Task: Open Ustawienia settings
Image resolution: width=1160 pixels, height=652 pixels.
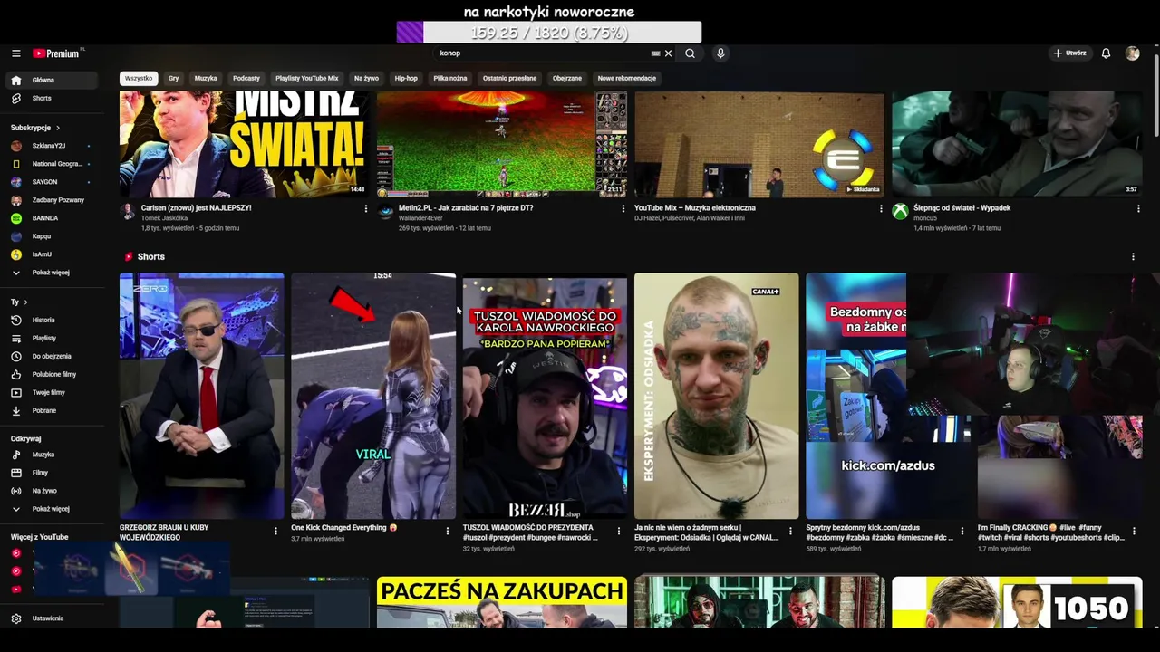Action: [x=52, y=618]
